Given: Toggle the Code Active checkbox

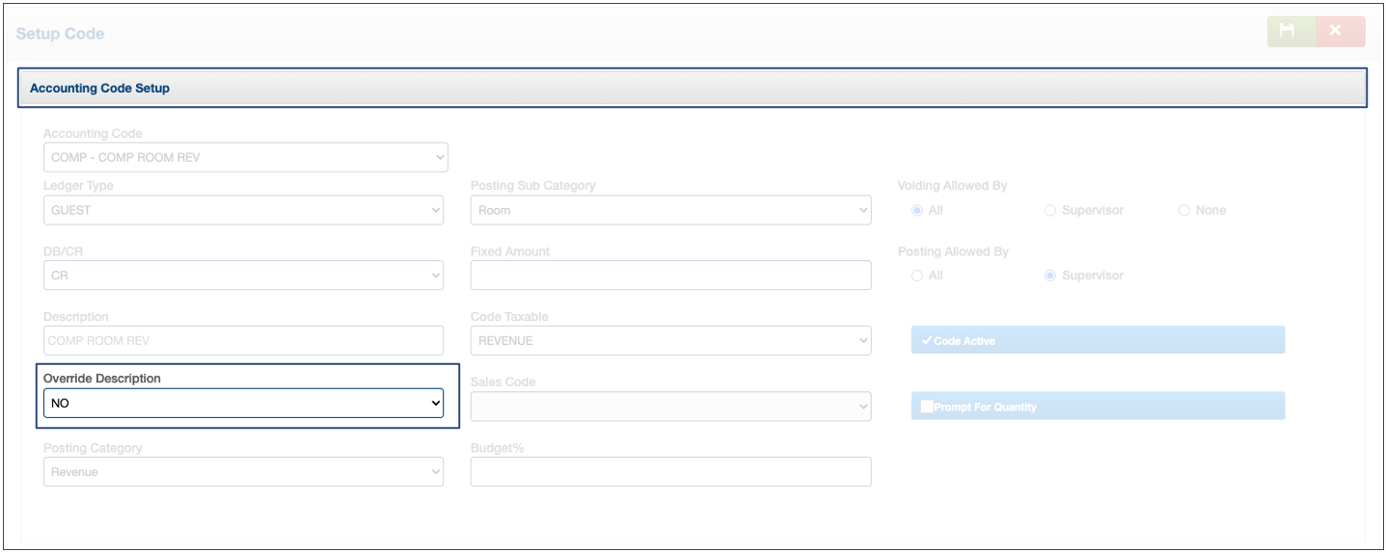Looking at the screenshot, I should (927, 341).
